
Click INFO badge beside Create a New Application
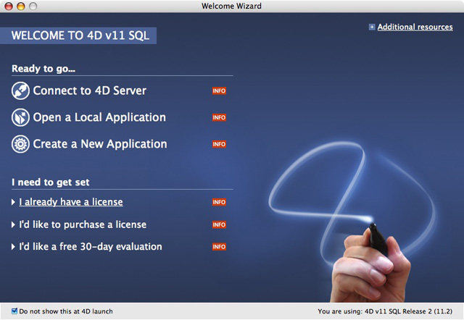[x=219, y=144]
